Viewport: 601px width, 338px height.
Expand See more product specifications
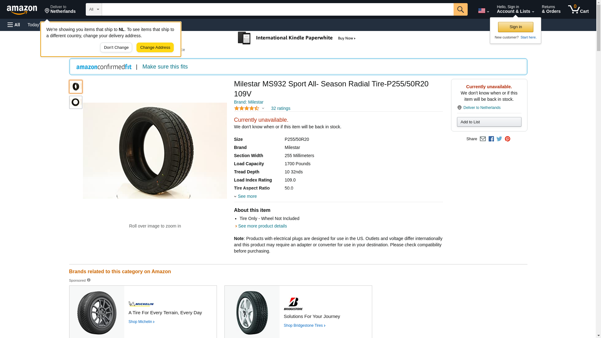[x=247, y=196]
